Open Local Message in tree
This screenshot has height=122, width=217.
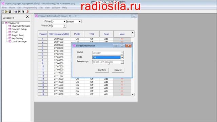tap(19, 41)
